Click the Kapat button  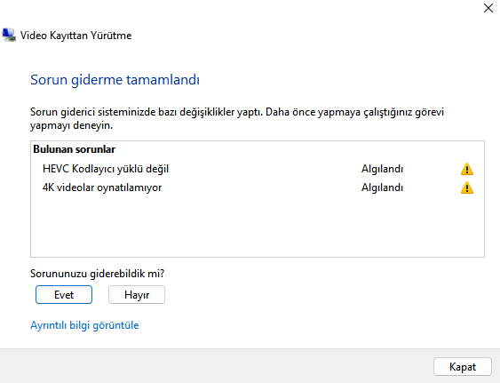[463, 367]
